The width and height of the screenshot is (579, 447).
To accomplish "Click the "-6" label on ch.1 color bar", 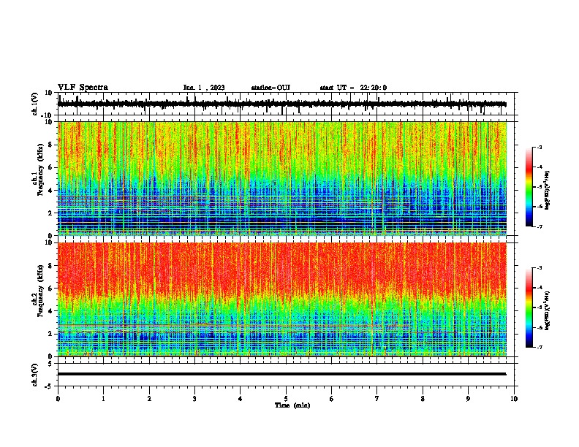I will [539, 207].
